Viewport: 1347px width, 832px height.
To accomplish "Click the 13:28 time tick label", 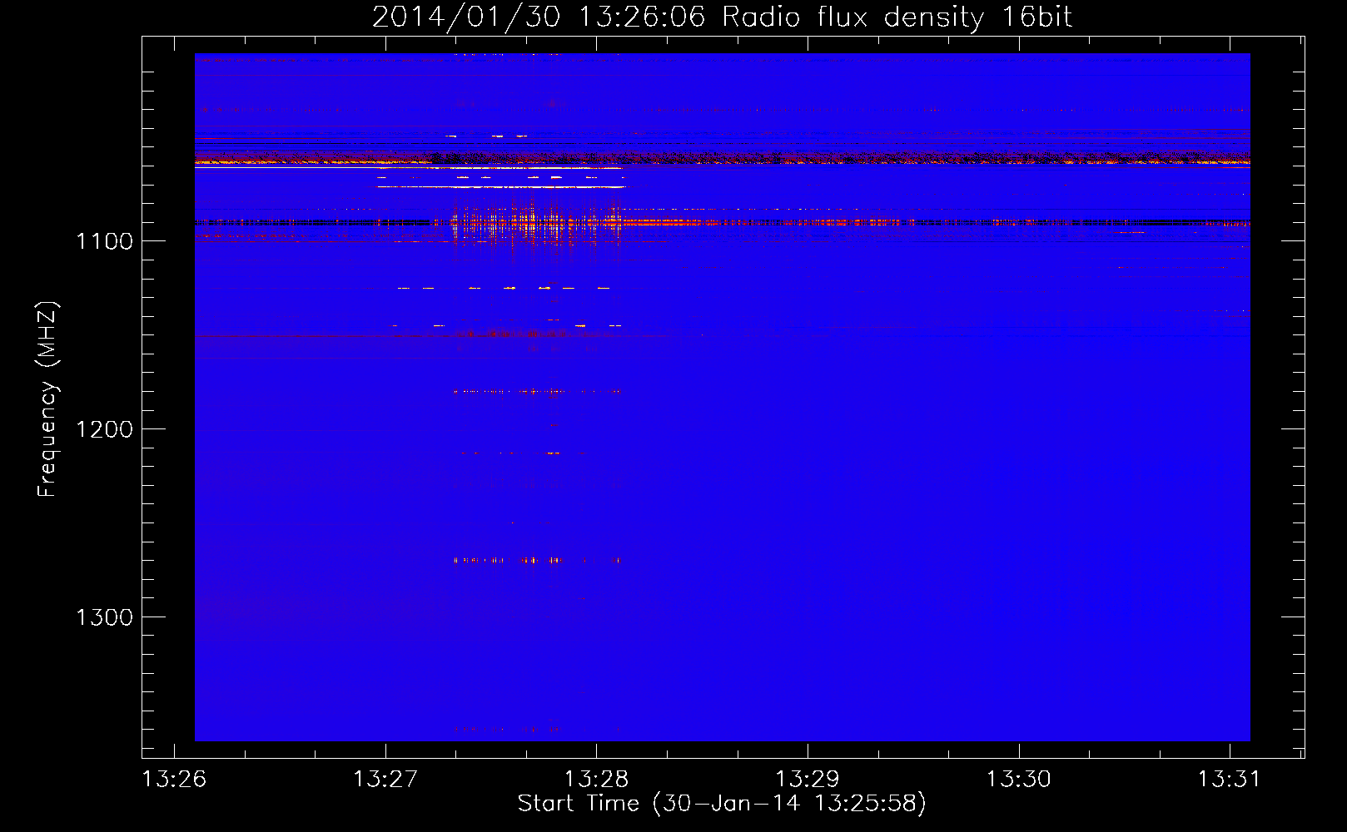I will 596,780.
